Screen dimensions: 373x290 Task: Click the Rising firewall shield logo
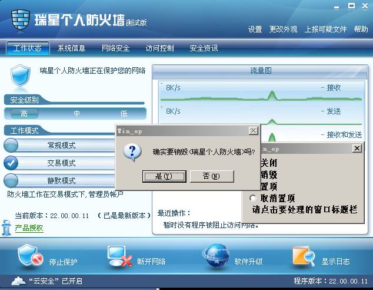click(21, 19)
